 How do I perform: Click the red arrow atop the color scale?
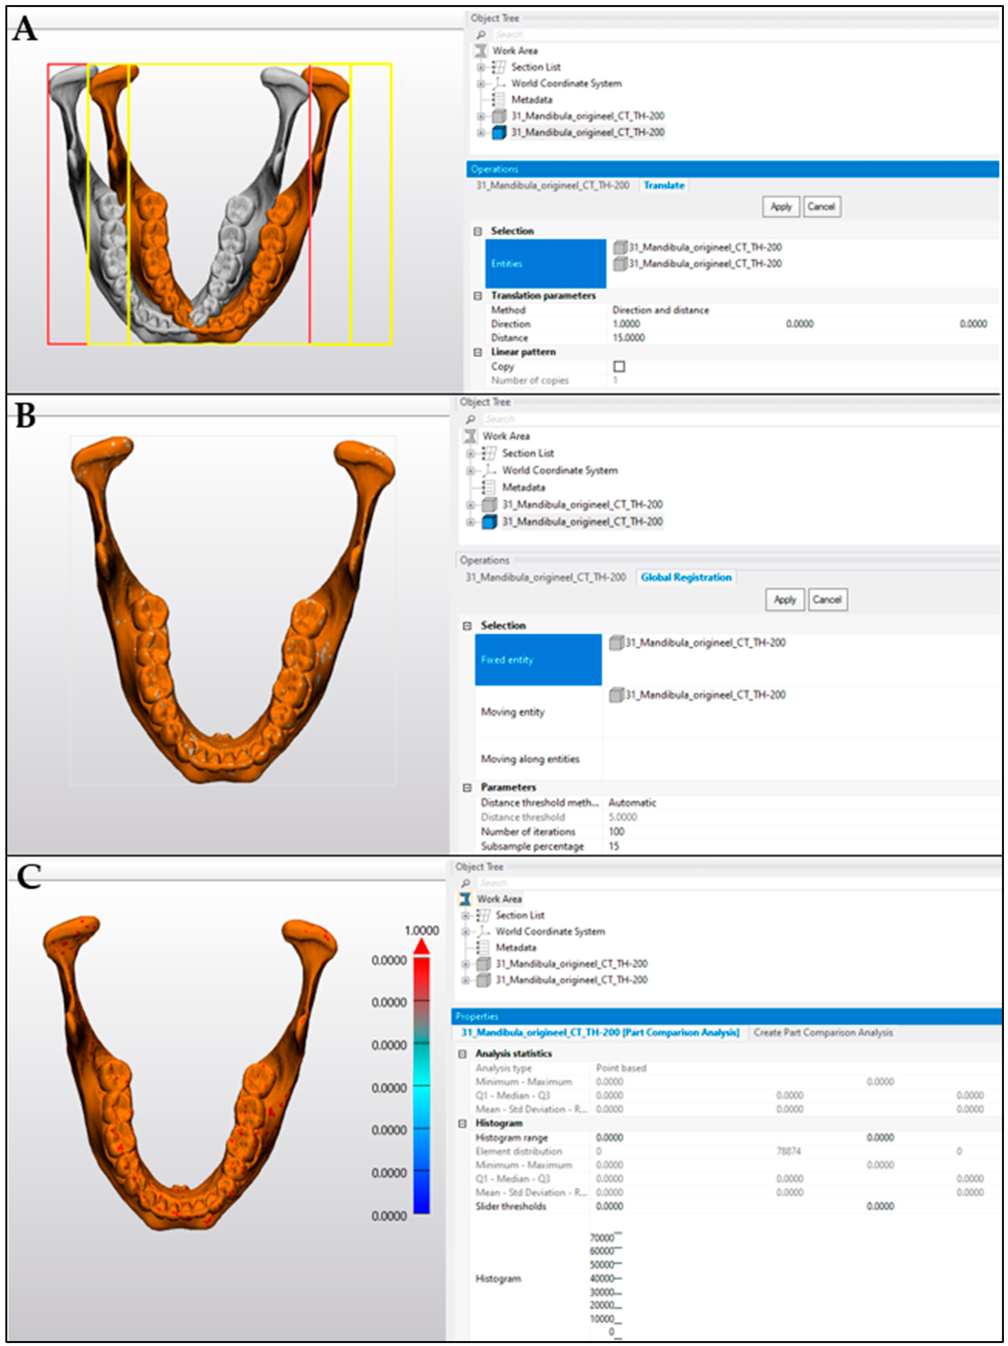click(421, 946)
